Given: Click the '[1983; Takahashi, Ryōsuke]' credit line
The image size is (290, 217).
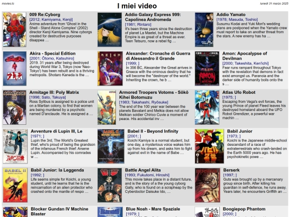Looking at the screenshot, I should pyautogui.click(x=144, y=102).
